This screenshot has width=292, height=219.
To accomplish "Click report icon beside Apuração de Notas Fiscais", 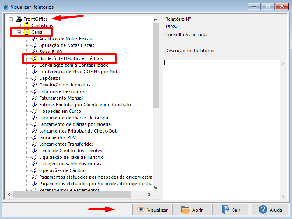I will coord(35,45).
